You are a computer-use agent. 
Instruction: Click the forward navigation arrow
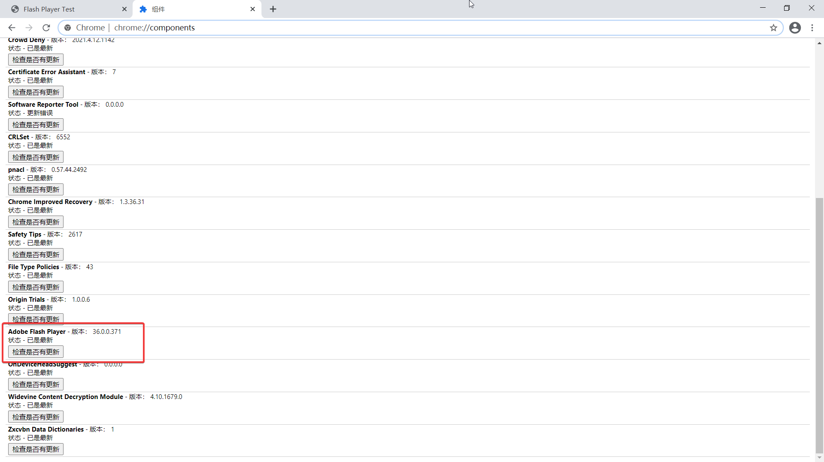click(x=29, y=28)
